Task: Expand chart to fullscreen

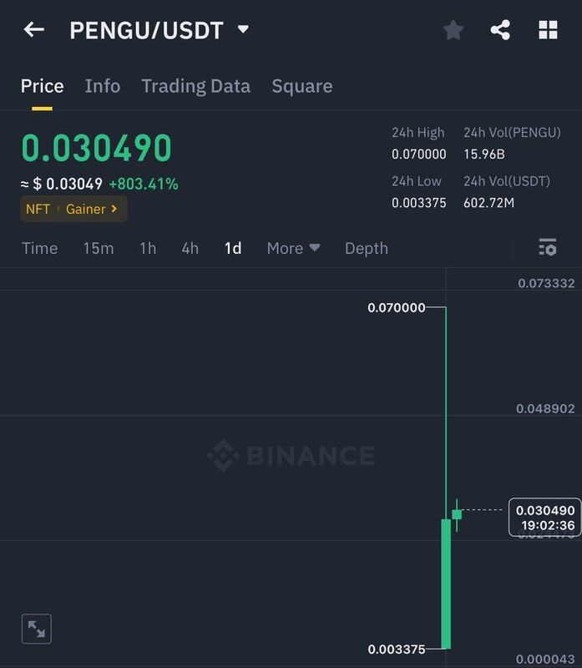Action: click(x=37, y=629)
